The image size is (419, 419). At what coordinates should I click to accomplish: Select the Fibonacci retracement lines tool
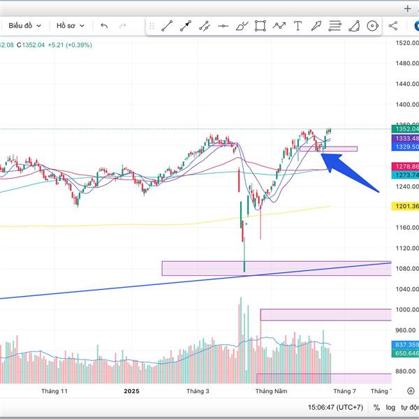pos(335,26)
